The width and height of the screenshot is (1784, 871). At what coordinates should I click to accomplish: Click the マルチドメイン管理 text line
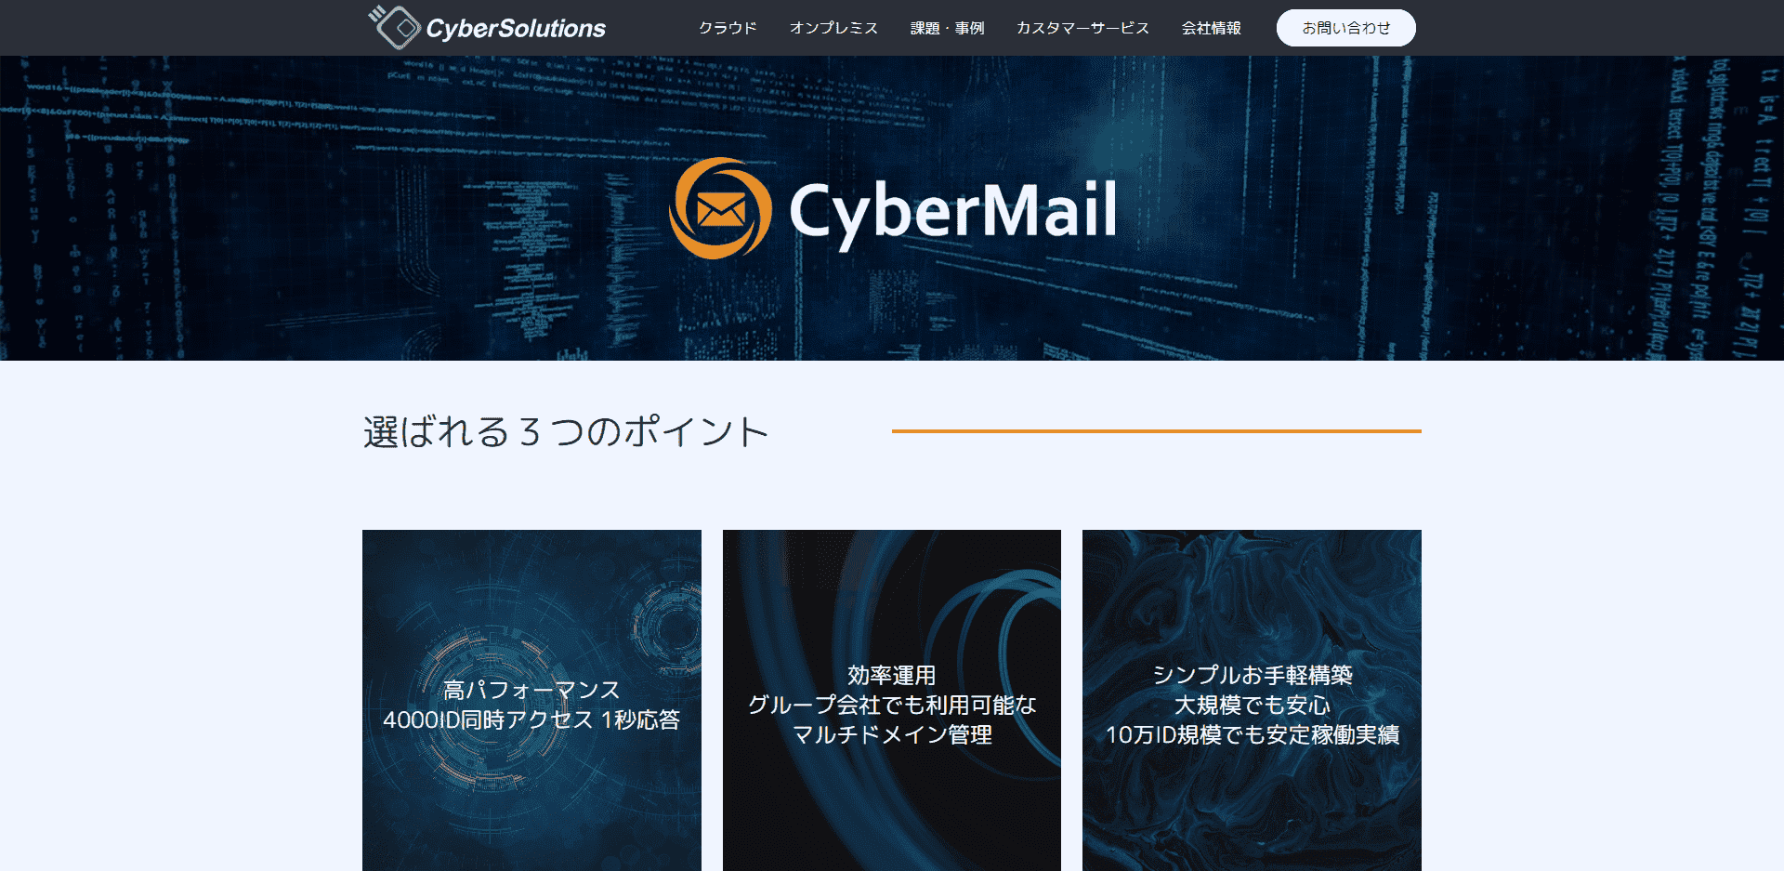click(x=892, y=735)
